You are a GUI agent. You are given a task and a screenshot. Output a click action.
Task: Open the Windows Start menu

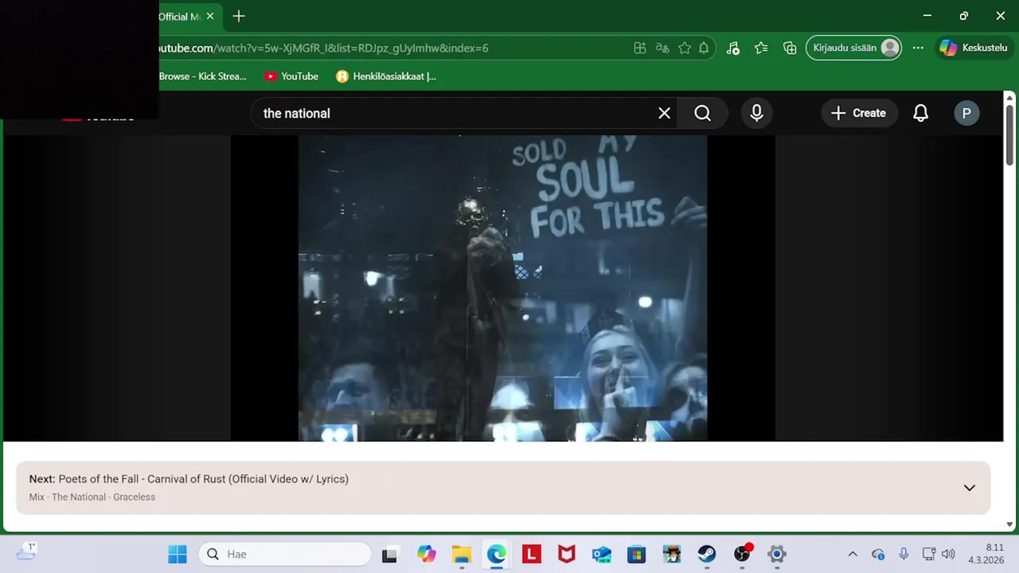(177, 554)
